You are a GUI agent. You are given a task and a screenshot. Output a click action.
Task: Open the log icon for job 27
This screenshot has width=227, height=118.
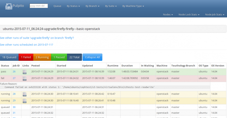point(24,78)
